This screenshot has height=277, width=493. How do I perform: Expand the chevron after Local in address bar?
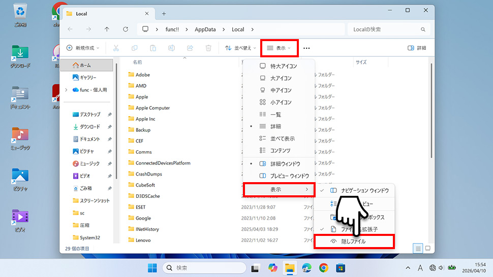tap(252, 29)
